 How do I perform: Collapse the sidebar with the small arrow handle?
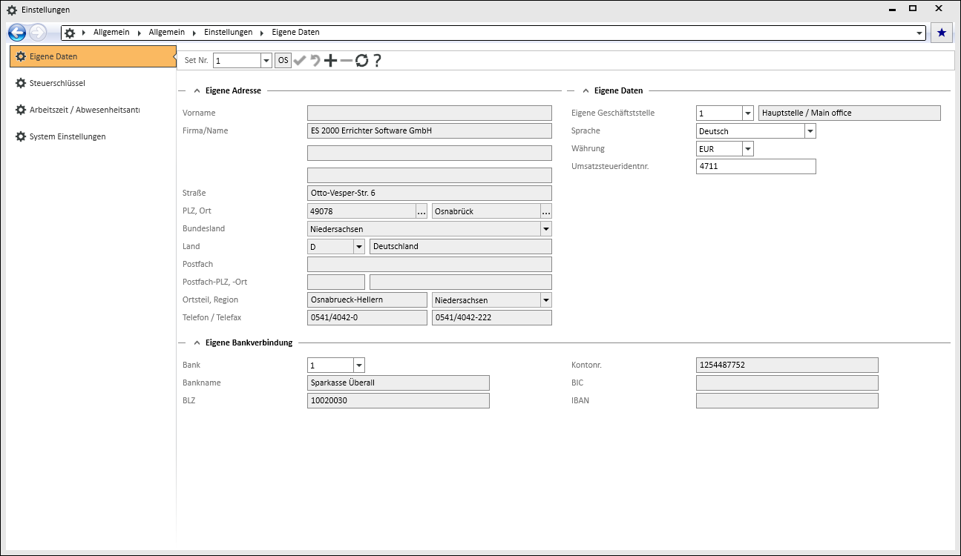click(x=174, y=56)
